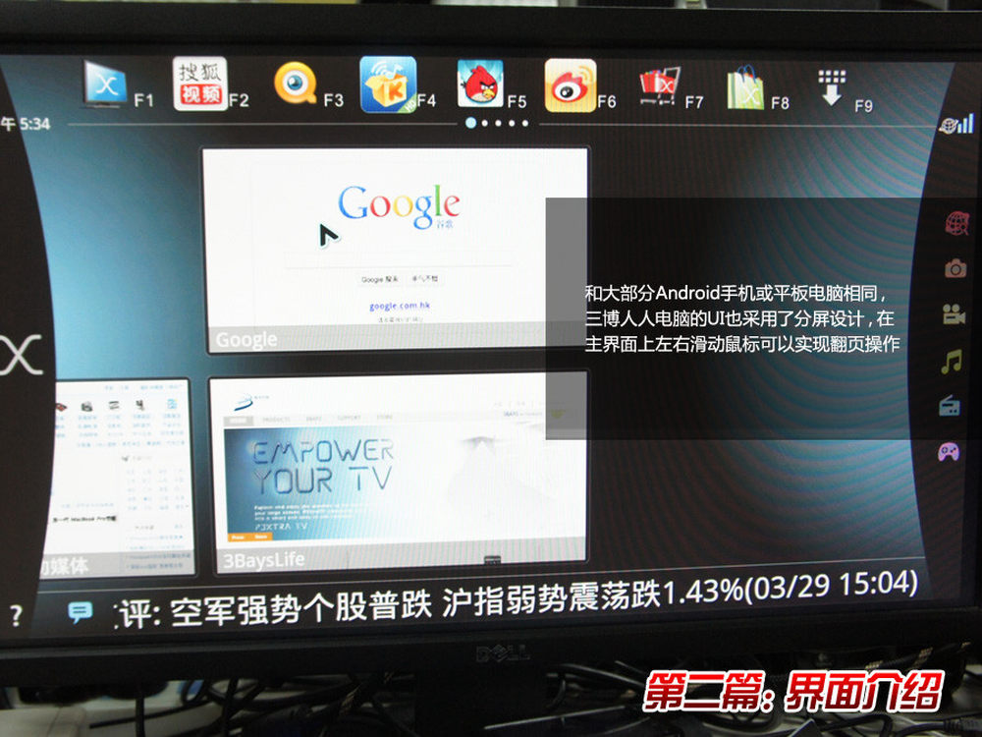Open the music note icon in sidebar

(952, 362)
